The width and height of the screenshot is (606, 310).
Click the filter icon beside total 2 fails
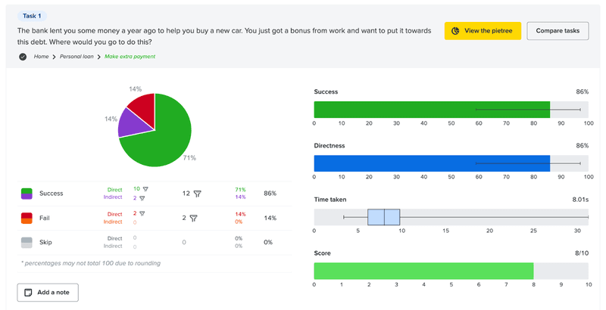[x=193, y=218]
